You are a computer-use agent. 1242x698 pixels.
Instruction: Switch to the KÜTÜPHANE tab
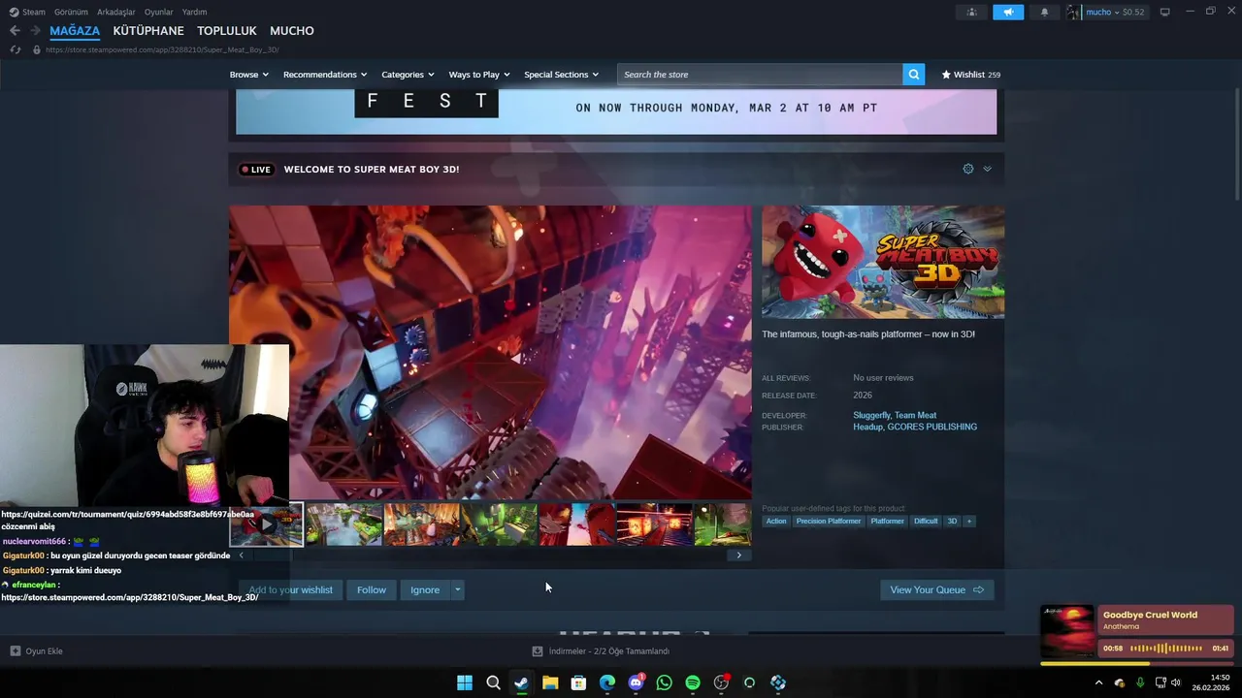(148, 31)
